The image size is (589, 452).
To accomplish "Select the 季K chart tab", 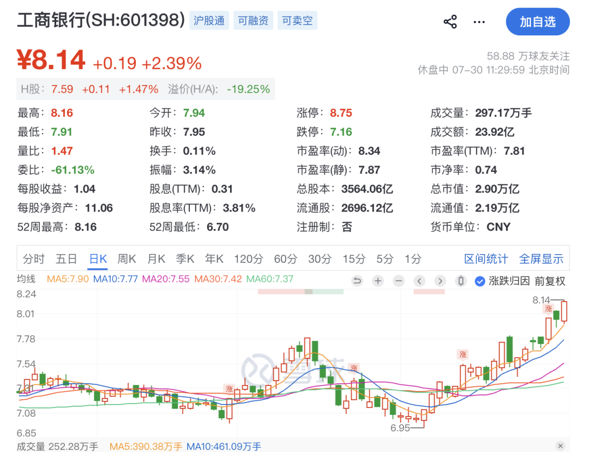I will point(185,258).
